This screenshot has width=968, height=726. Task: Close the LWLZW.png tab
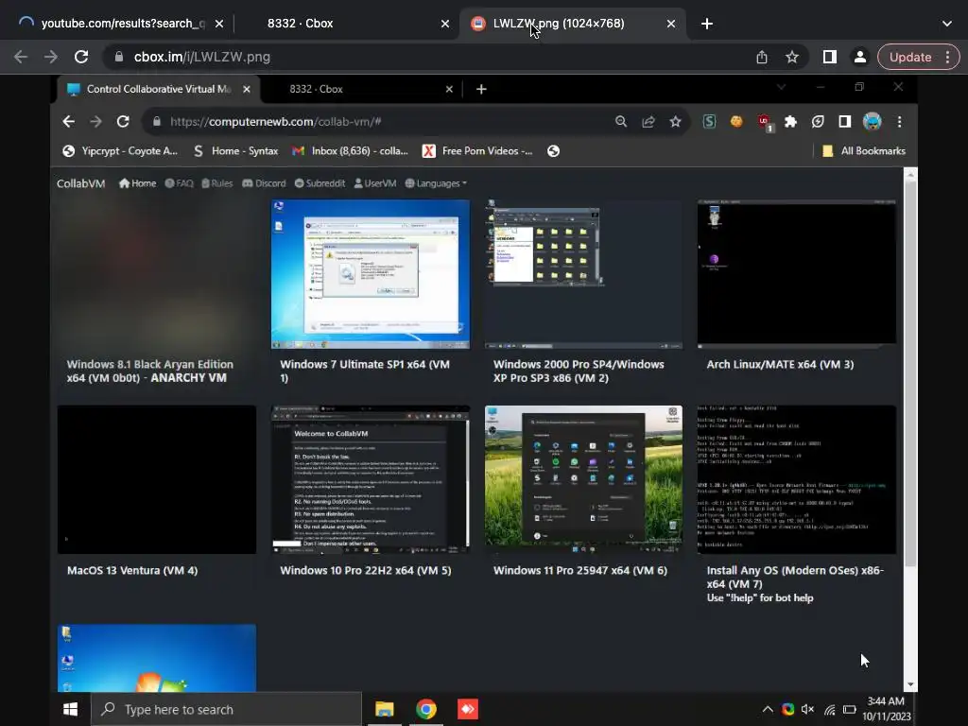click(x=671, y=24)
